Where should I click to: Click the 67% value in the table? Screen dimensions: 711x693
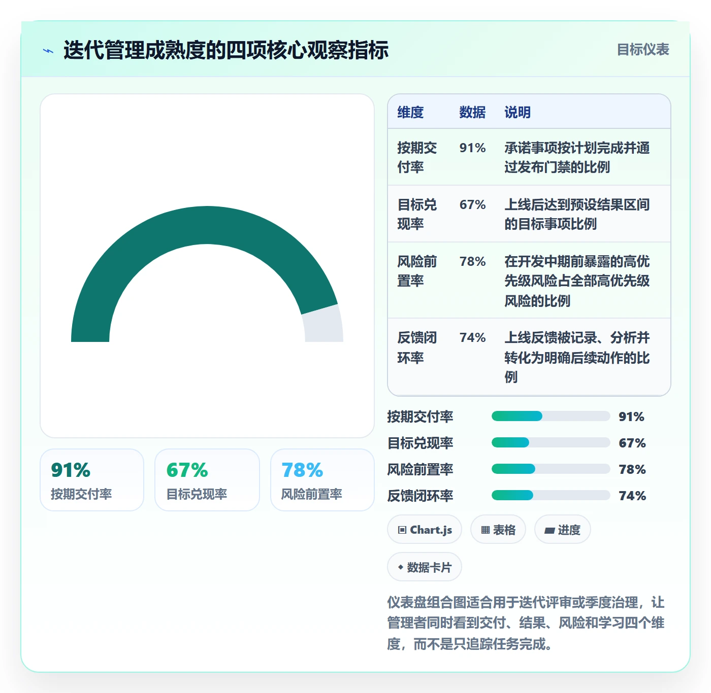(472, 204)
